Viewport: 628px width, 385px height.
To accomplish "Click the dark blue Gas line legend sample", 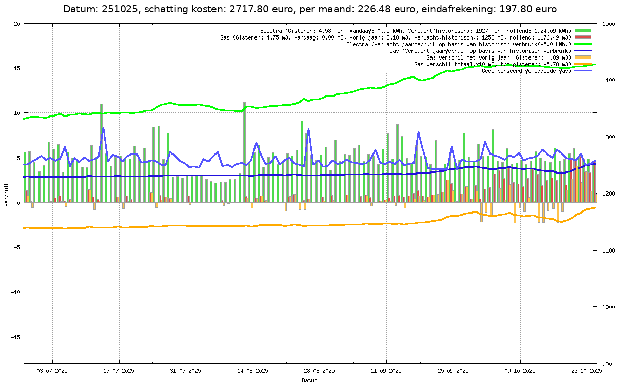I will pos(583,51).
